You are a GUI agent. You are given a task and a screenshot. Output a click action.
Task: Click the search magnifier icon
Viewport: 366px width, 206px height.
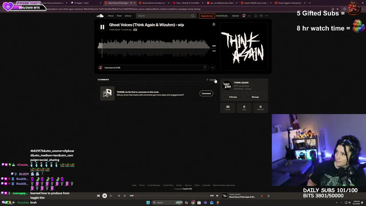click(x=193, y=16)
